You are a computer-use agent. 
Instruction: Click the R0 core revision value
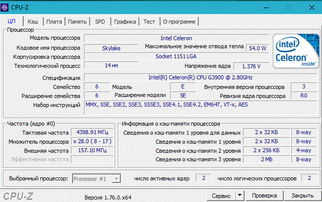click(304, 95)
